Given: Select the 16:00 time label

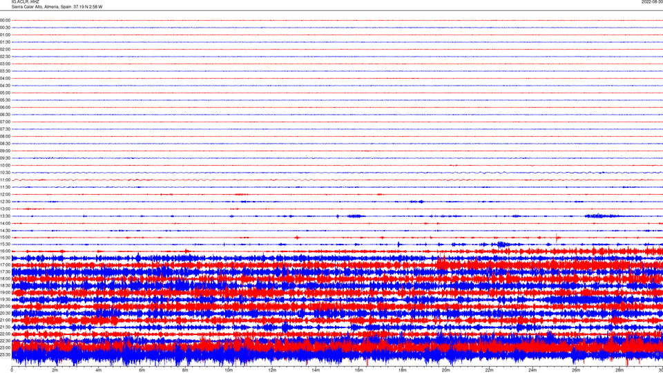Looking at the screenshot, I should pos(5,251).
